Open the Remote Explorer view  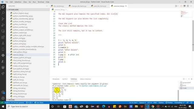3,31
